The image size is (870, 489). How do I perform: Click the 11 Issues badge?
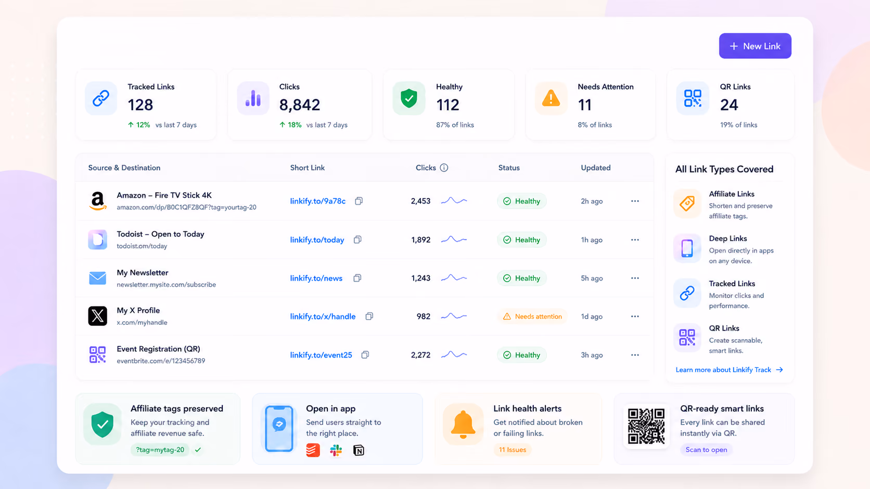(513, 450)
